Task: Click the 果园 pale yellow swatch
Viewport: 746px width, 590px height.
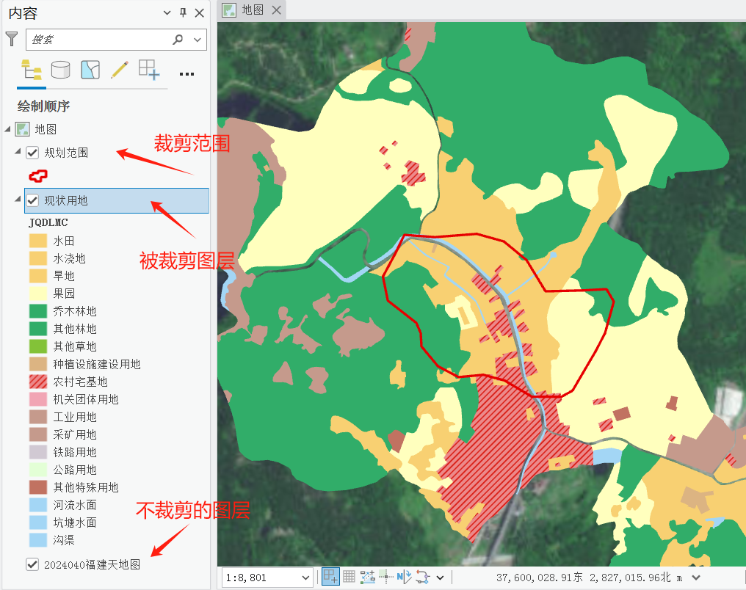Action: click(38, 294)
